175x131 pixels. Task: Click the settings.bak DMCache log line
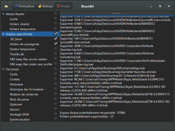(x=102, y=68)
